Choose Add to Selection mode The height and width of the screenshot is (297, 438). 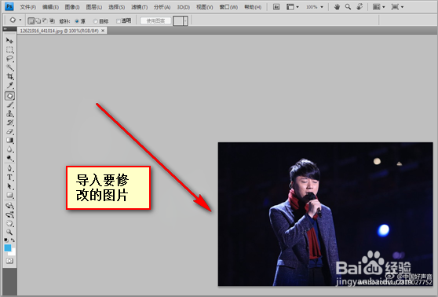point(38,20)
